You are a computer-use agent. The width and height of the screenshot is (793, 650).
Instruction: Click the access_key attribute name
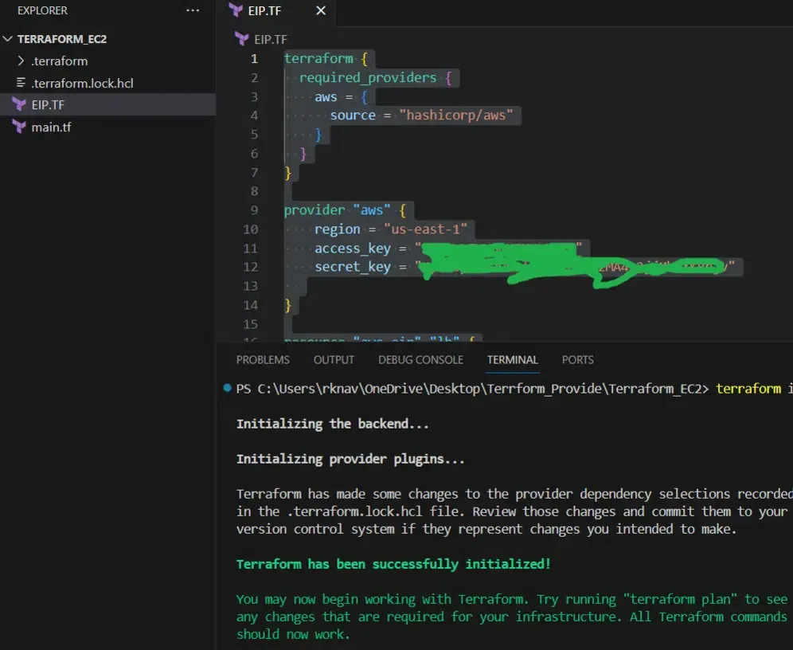tap(353, 249)
